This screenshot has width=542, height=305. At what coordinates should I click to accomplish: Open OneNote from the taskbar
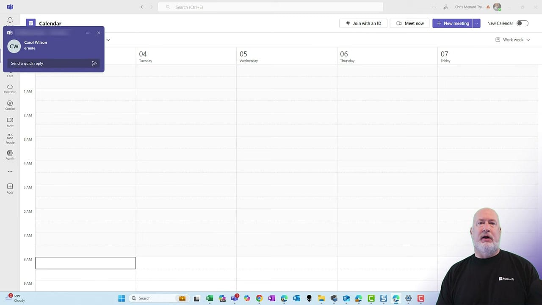[x=272, y=298]
